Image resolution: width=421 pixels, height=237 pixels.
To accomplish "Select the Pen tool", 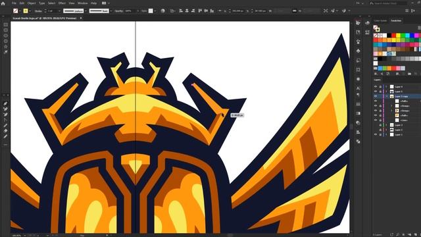I will [5, 103].
